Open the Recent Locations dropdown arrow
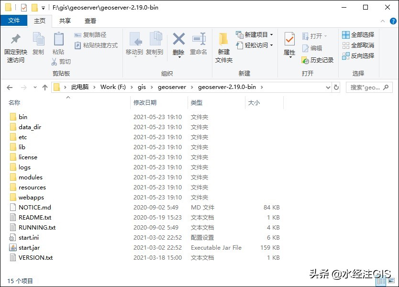Viewport: 399px width, 287px height. click(35, 88)
